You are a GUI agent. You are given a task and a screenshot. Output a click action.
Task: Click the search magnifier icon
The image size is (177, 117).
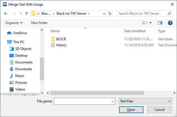click(169, 14)
